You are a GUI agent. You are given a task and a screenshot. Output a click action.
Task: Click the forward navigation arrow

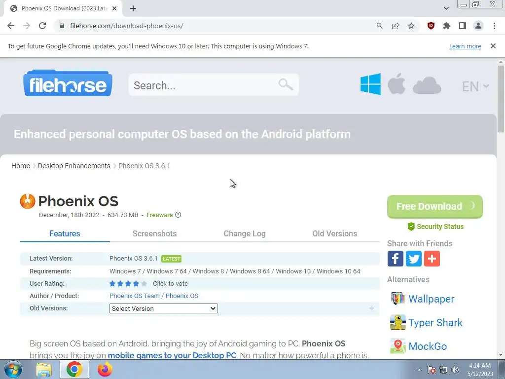(27, 26)
